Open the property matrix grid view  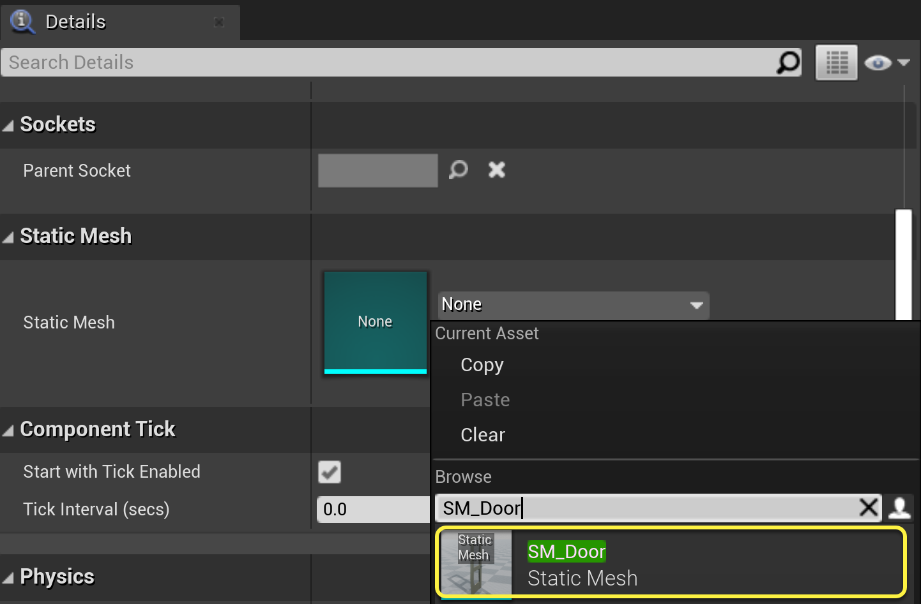(x=836, y=63)
